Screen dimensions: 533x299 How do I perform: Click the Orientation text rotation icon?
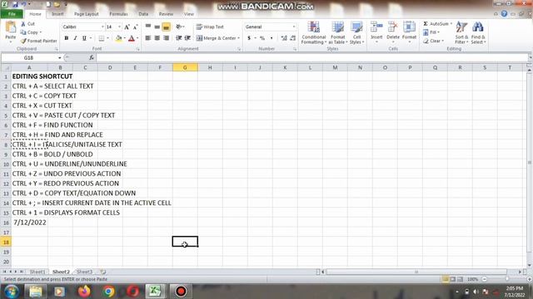click(x=179, y=27)
